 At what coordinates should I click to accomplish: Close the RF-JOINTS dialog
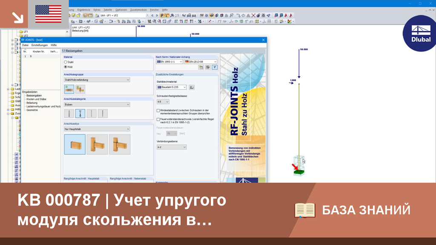click(263, 40)
